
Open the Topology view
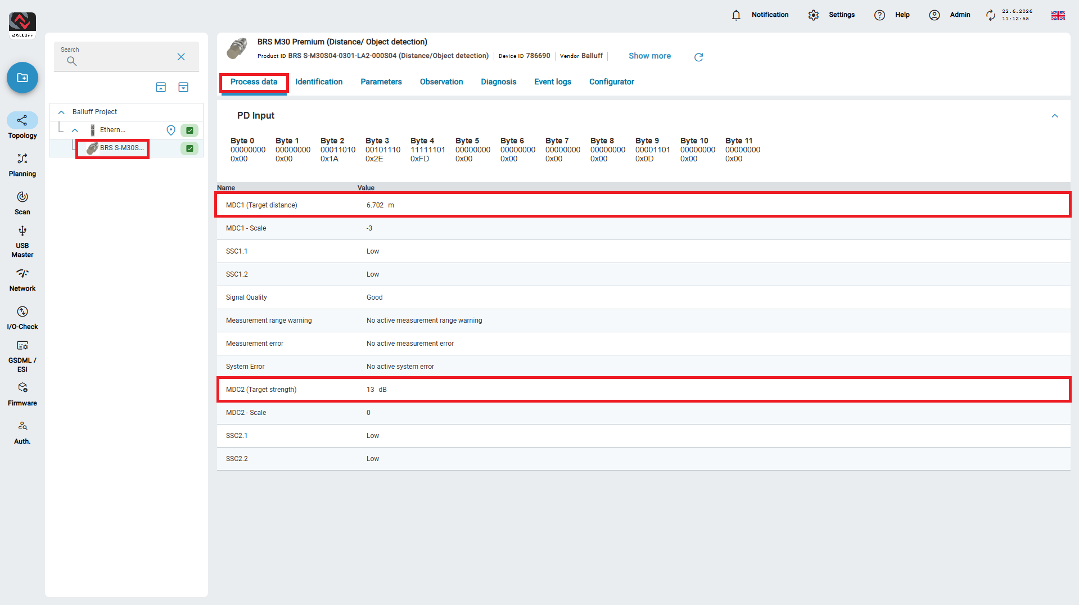[22, 125]
